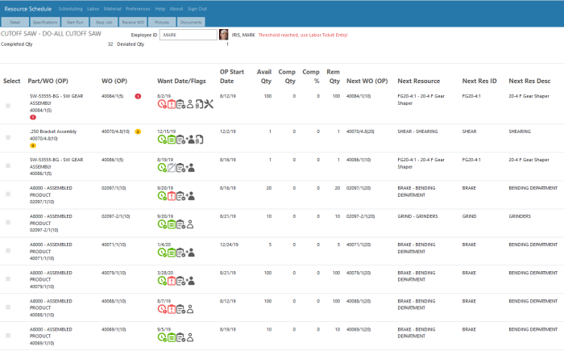Click the checklist clipboard icon for WO 40071/1(10)

181,253
